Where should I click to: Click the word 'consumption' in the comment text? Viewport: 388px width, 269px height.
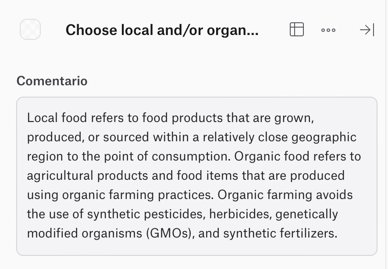(x=191, y=157)
